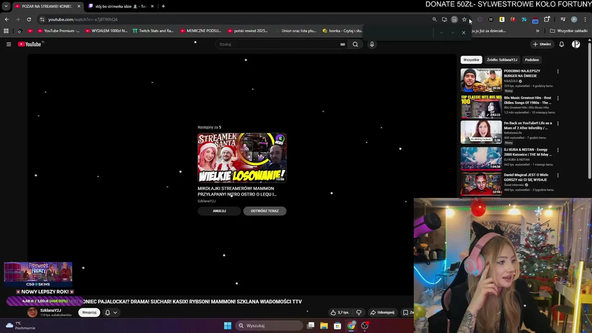The width and height of the screenshot is (592, 333).
Task: Click the zoom magnifier icon in address bar
Action: point(434,19)
